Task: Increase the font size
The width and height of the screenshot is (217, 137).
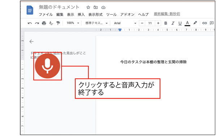Action: pos(158,23)
